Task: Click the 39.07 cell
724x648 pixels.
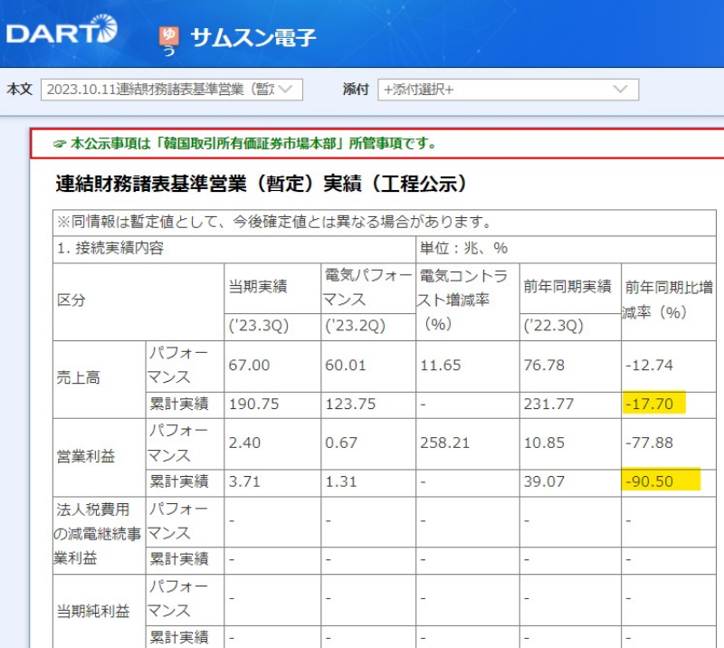Action: (x=570, y=482)
